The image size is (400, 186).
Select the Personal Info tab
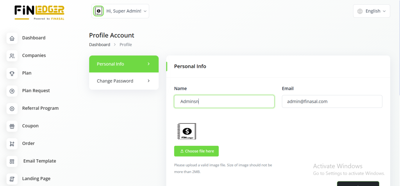[x=123, y=64]
